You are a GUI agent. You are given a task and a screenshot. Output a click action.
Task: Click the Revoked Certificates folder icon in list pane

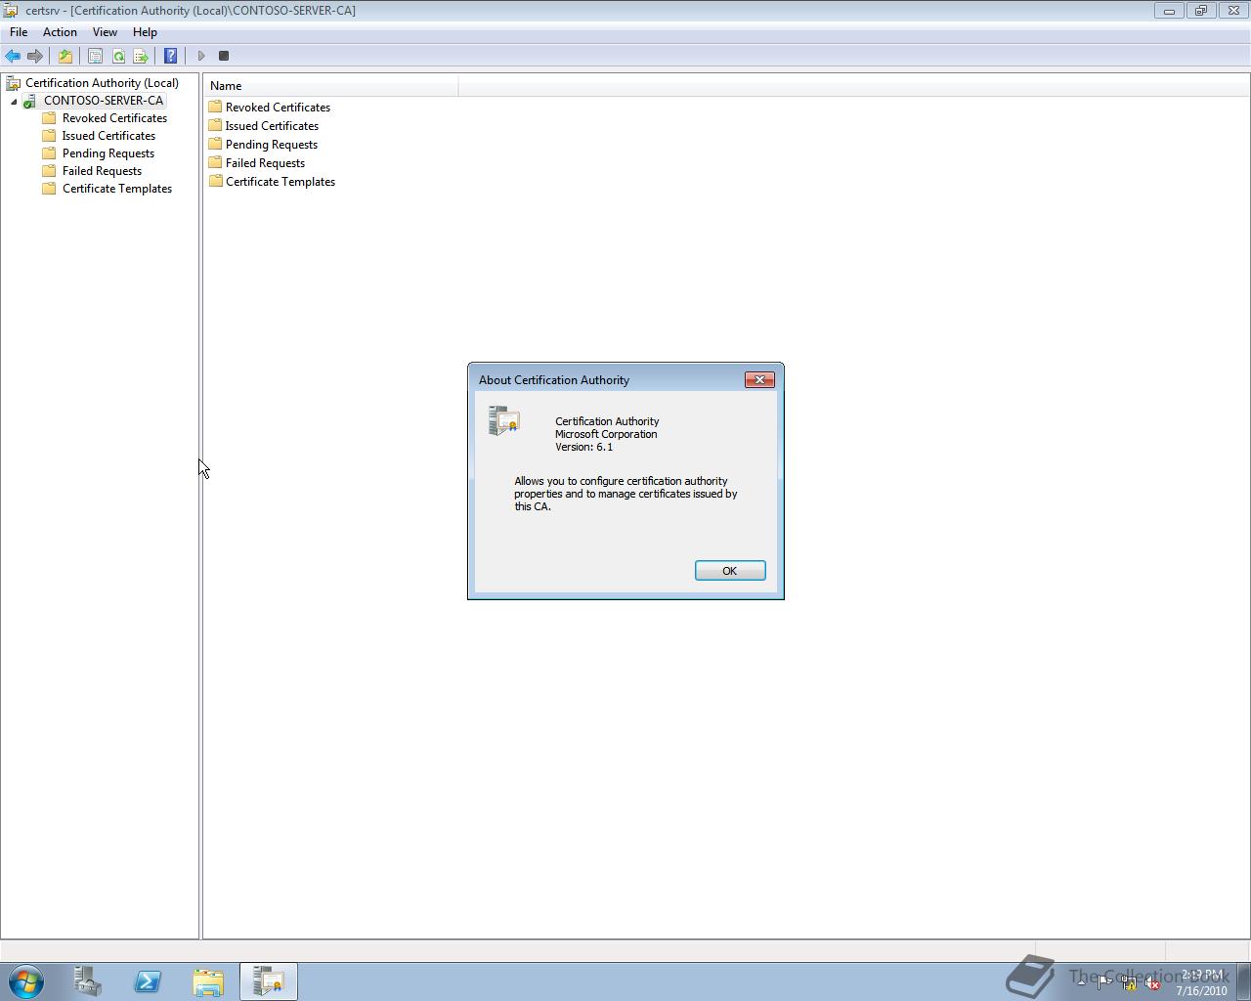215,107
